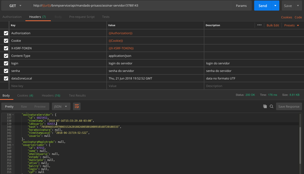Open search in response with magnifier icon
This screenshot has height=174, width=304.
tap(272, 106)
